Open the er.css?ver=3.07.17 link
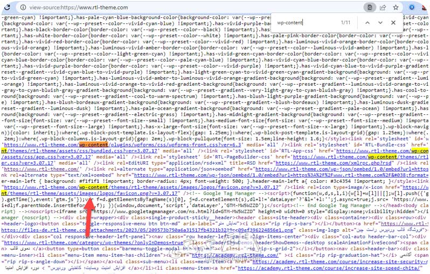 click(x=27, y=163)
